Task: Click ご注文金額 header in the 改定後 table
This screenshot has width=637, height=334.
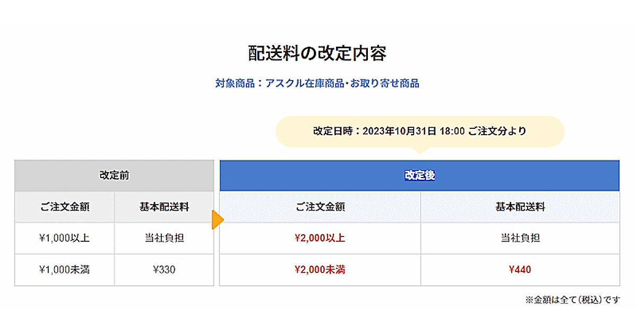Action: [x=320, y=207]
